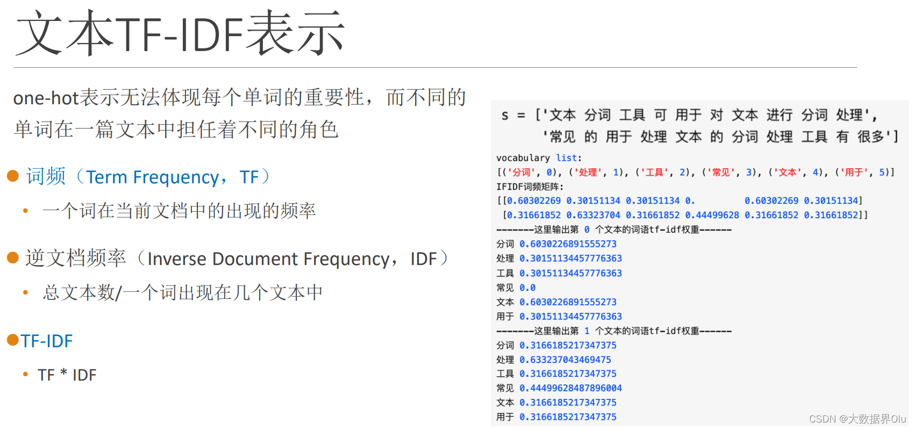The image size is (914, 429).
Task: Click output row "常见 0.0"
Action: 516,288
